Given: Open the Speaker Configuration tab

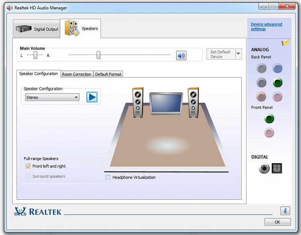Looking at the screenshot, I should [x=39, y=74].
